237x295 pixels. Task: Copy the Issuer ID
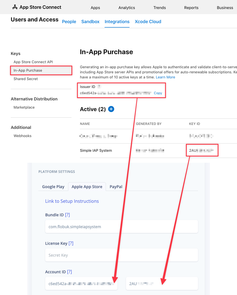click(158, 93)
